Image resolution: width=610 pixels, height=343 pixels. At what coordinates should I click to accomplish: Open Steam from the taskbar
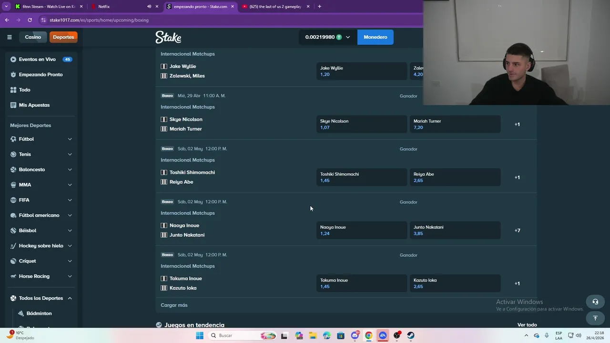pyautogui.click(x=411, y=335)
